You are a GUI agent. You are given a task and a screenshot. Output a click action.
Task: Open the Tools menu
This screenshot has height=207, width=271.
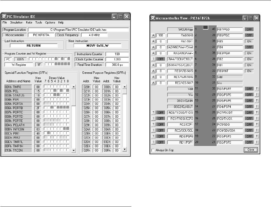38,23
